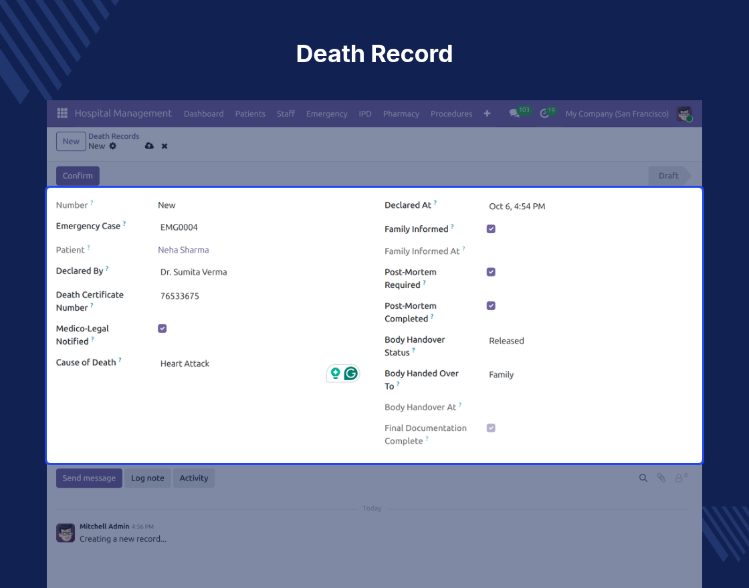Click Mitchell Admin name in the chatter
Screen dimensions: 749x588
pos(104,526)
